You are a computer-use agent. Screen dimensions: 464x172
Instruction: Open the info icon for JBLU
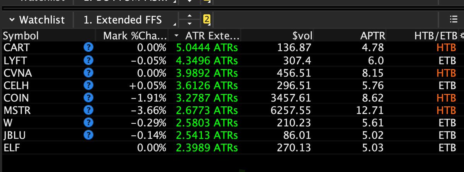coord(89,135)
